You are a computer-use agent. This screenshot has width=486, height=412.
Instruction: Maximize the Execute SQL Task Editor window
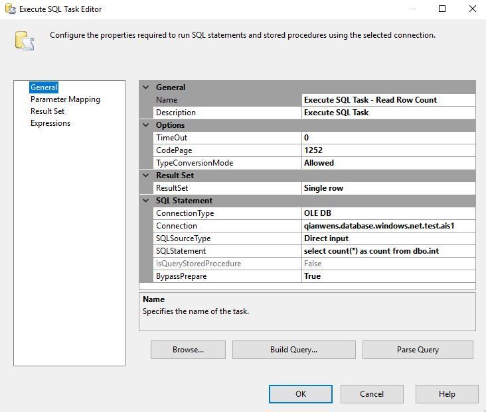coord(442,9)
